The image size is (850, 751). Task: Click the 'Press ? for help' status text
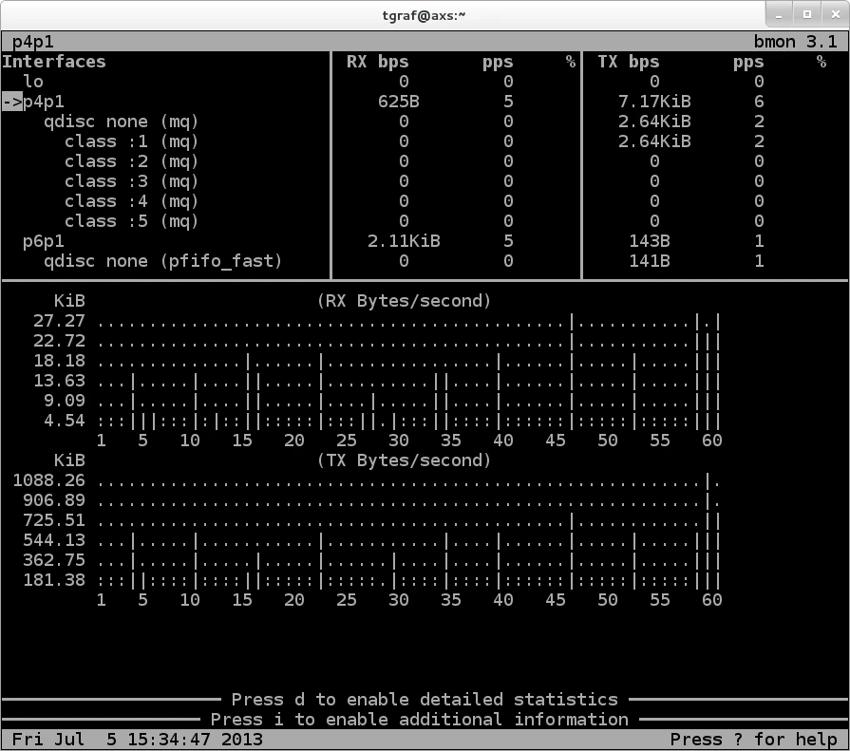pyautogui.click(x=753, y=740)
